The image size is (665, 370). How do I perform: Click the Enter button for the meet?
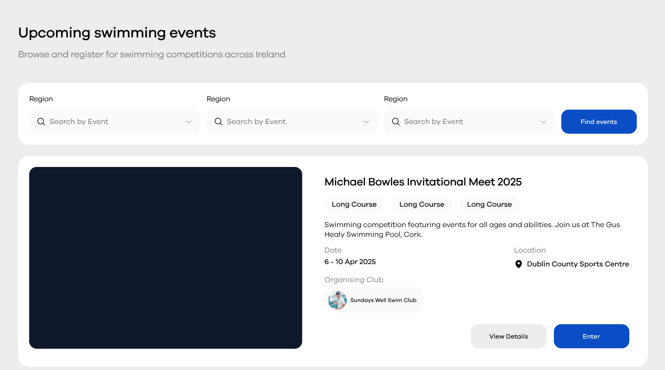[591, 336]
